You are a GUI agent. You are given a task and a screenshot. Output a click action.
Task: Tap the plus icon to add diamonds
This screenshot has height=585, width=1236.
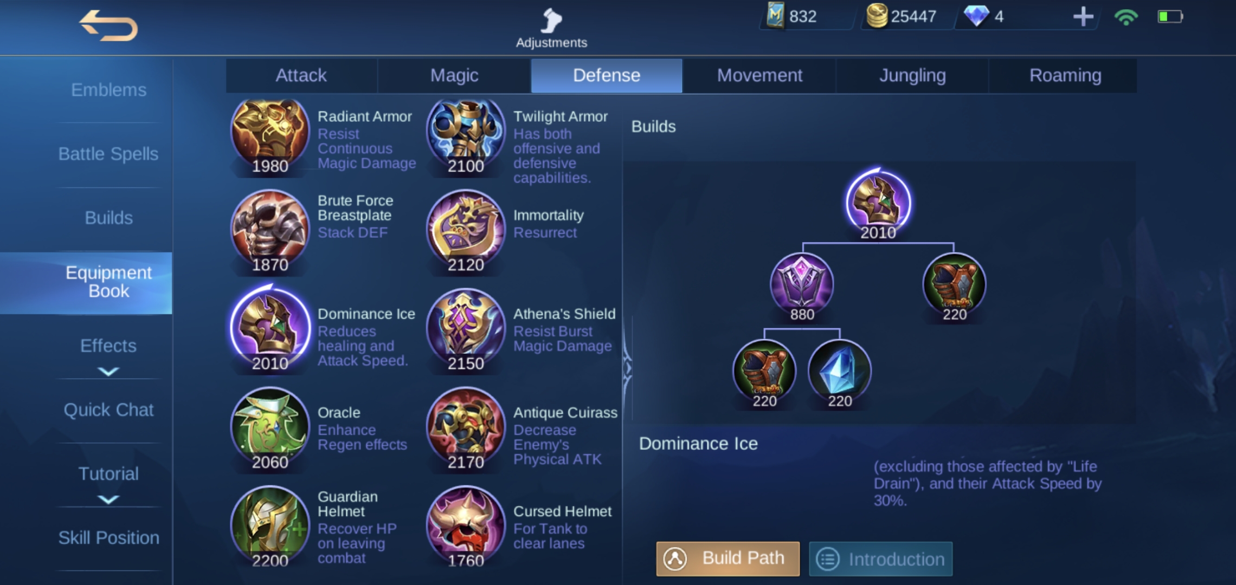(1083, 17)
